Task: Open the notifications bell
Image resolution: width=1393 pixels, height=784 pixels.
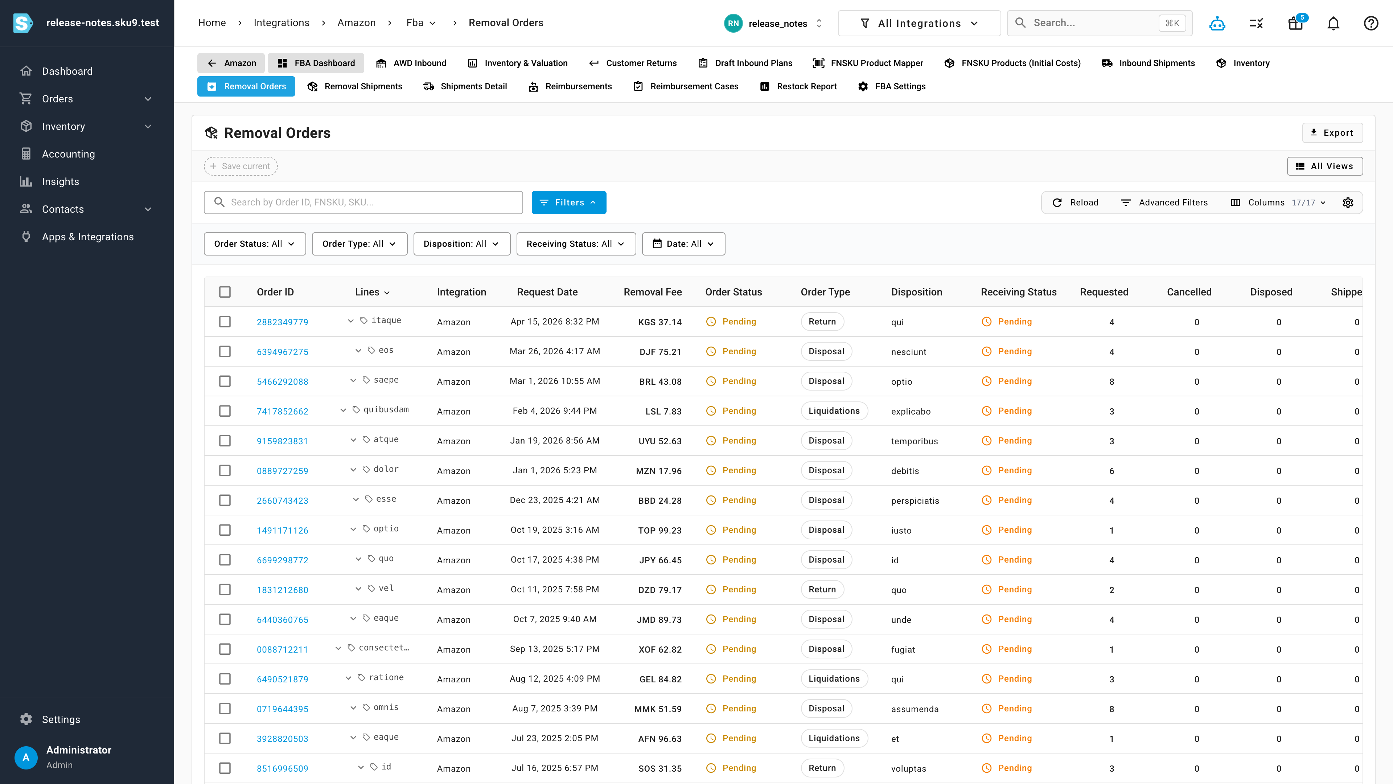Action: [x=1333, y=23]
